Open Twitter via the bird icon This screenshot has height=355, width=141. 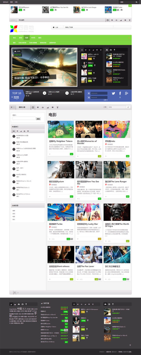(x=113, y=93)
